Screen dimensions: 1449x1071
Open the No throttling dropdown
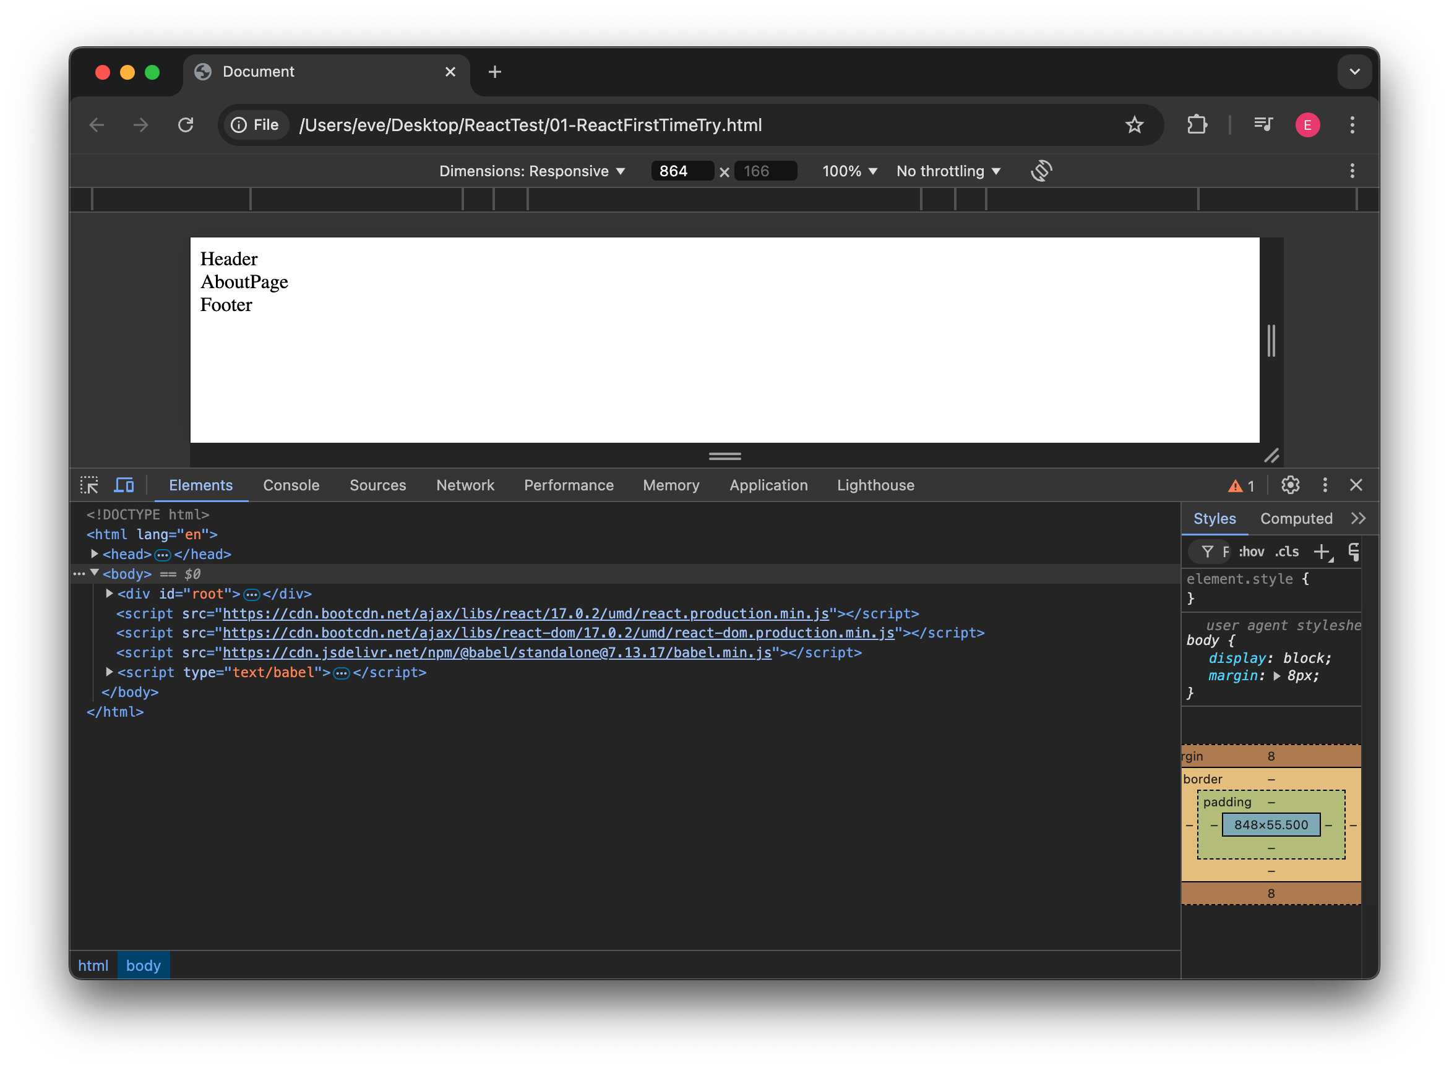point(948,171)
